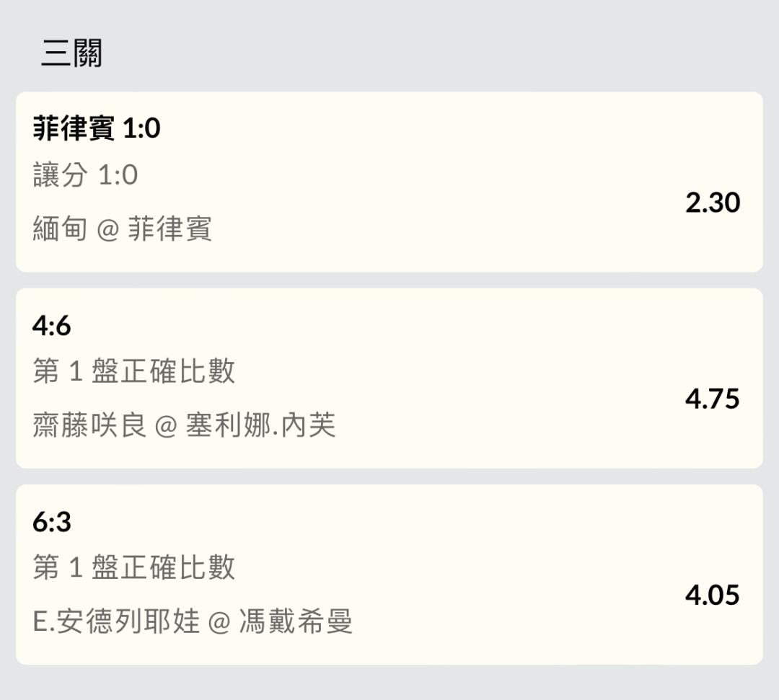Click 第 1 盤正確比數 under 4:6

tap(133, 371)
